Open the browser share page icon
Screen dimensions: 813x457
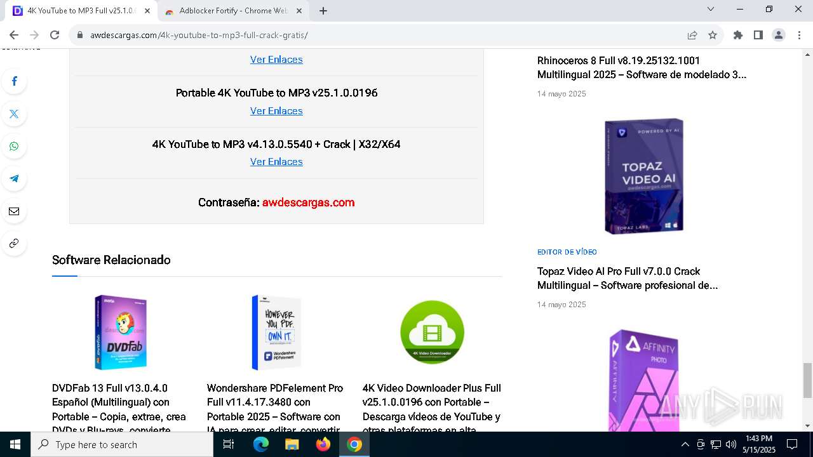692,35
